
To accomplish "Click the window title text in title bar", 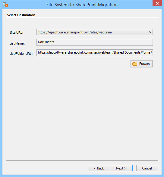I will click(82, 5).
